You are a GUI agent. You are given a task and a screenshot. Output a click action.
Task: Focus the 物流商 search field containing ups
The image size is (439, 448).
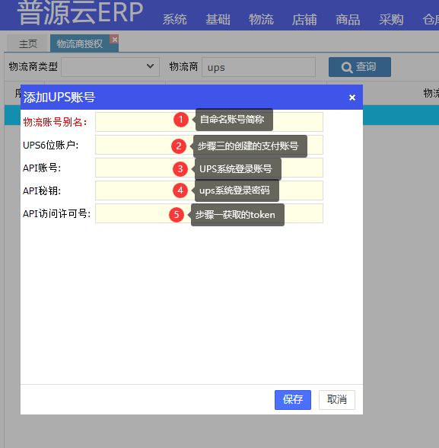coord(259,67)
